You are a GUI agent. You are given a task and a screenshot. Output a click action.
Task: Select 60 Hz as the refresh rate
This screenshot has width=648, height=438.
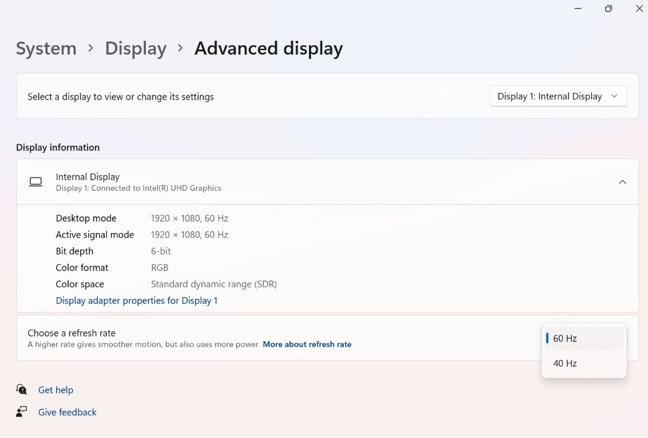point(565,339)
